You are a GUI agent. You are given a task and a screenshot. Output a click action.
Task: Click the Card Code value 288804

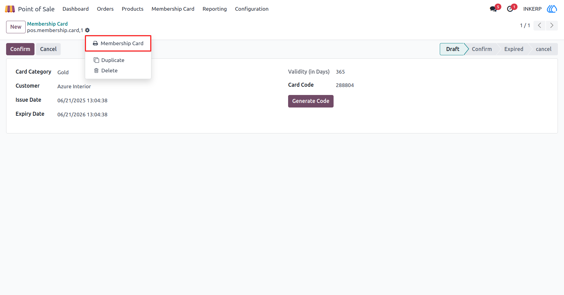(x=345, y=85)
